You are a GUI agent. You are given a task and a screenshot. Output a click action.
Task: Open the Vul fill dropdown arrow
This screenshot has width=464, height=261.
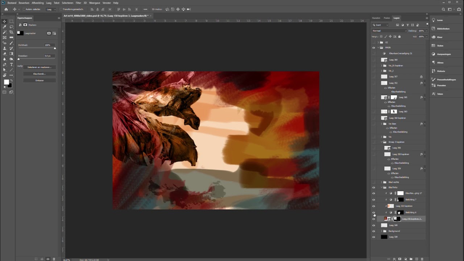tap(426, 36)
